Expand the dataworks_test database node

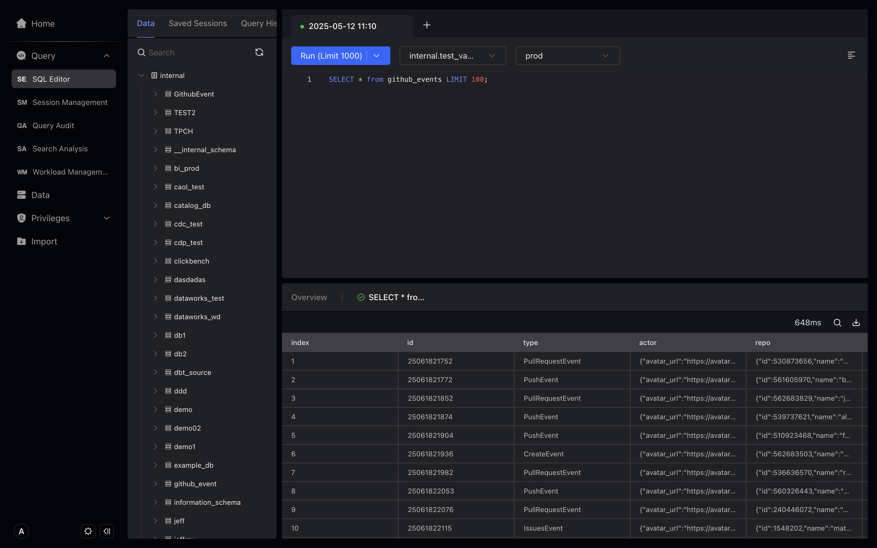[x=155, y=298]
